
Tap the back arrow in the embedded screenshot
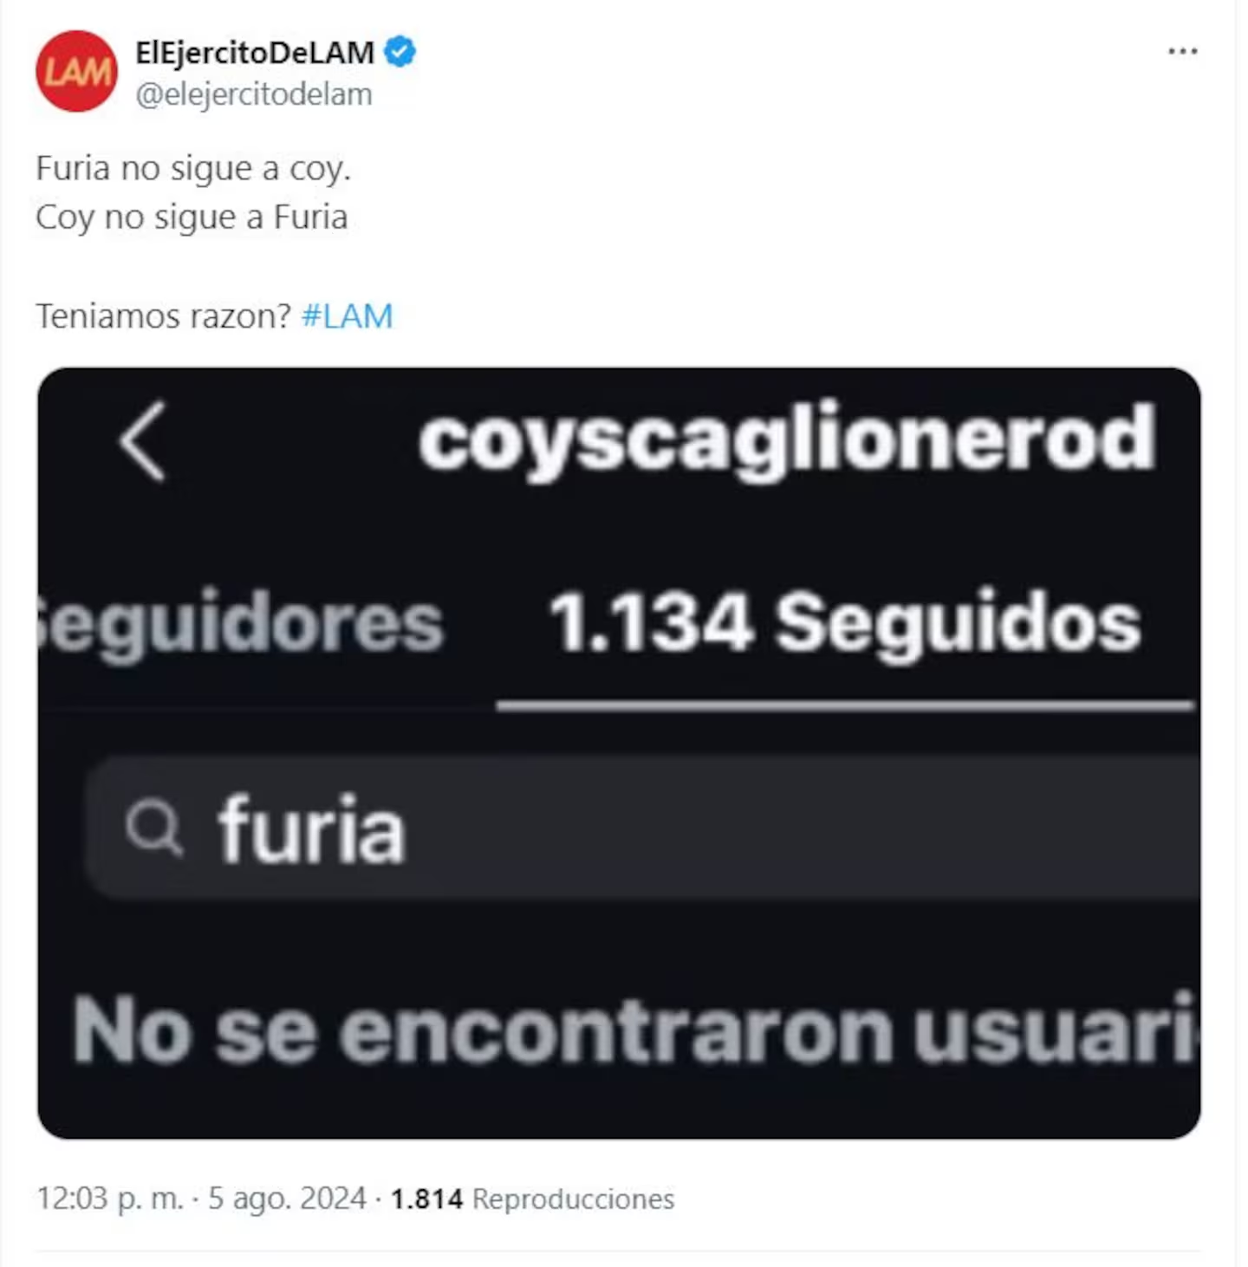(x=143, y=440)
